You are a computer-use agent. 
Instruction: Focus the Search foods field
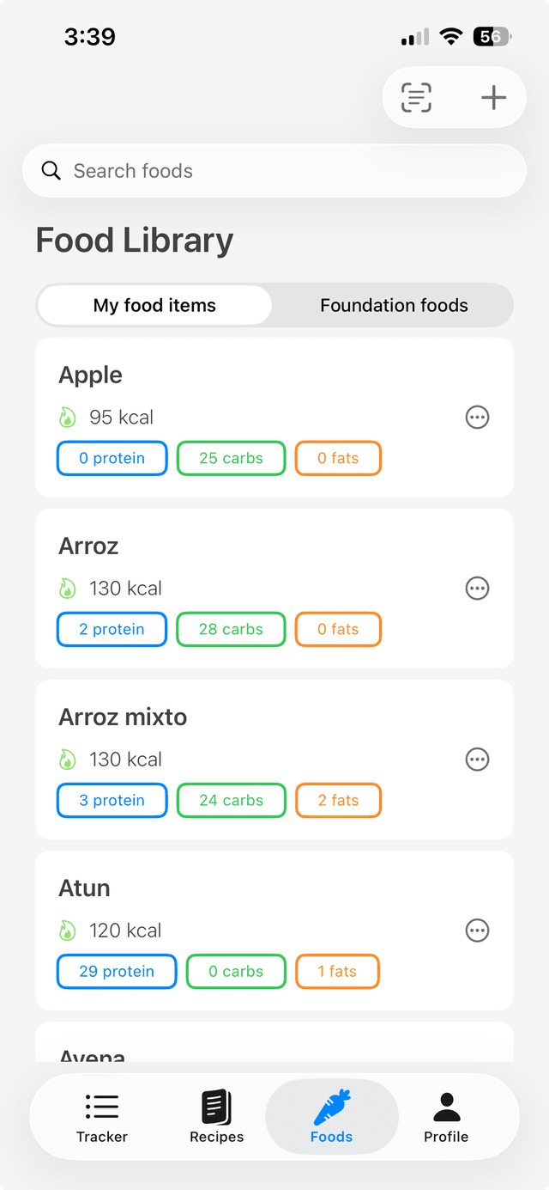274,171
